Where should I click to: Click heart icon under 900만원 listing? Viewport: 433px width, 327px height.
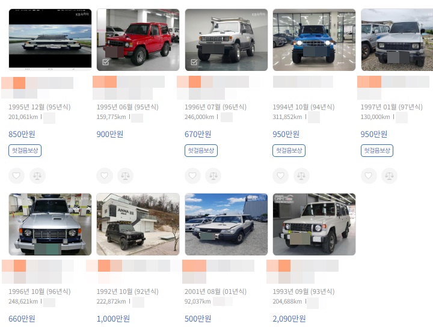coord(105,176)
